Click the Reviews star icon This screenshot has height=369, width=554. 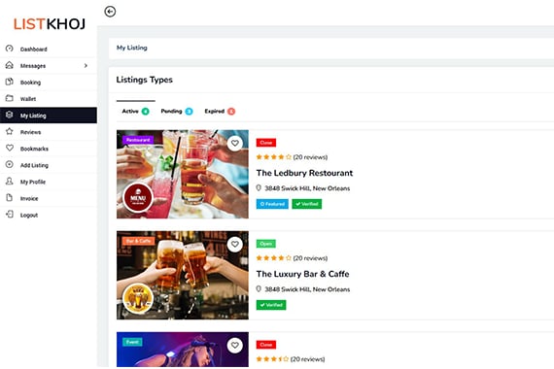[x=10, y=131]
